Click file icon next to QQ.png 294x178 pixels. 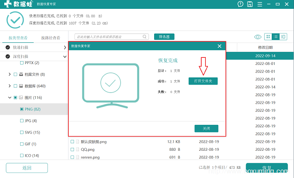(77, 150)
